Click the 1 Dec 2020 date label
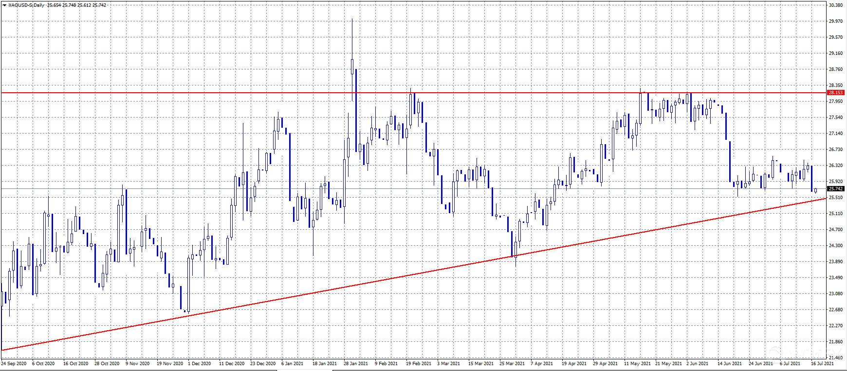The height and width of the screenshot is (371, 847). (199, 363)
